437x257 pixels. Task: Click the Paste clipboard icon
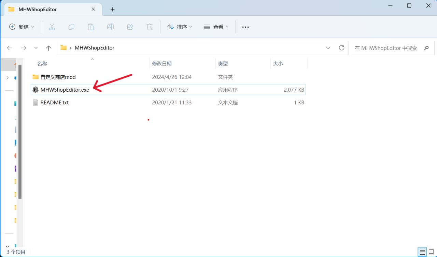[91, 27]
